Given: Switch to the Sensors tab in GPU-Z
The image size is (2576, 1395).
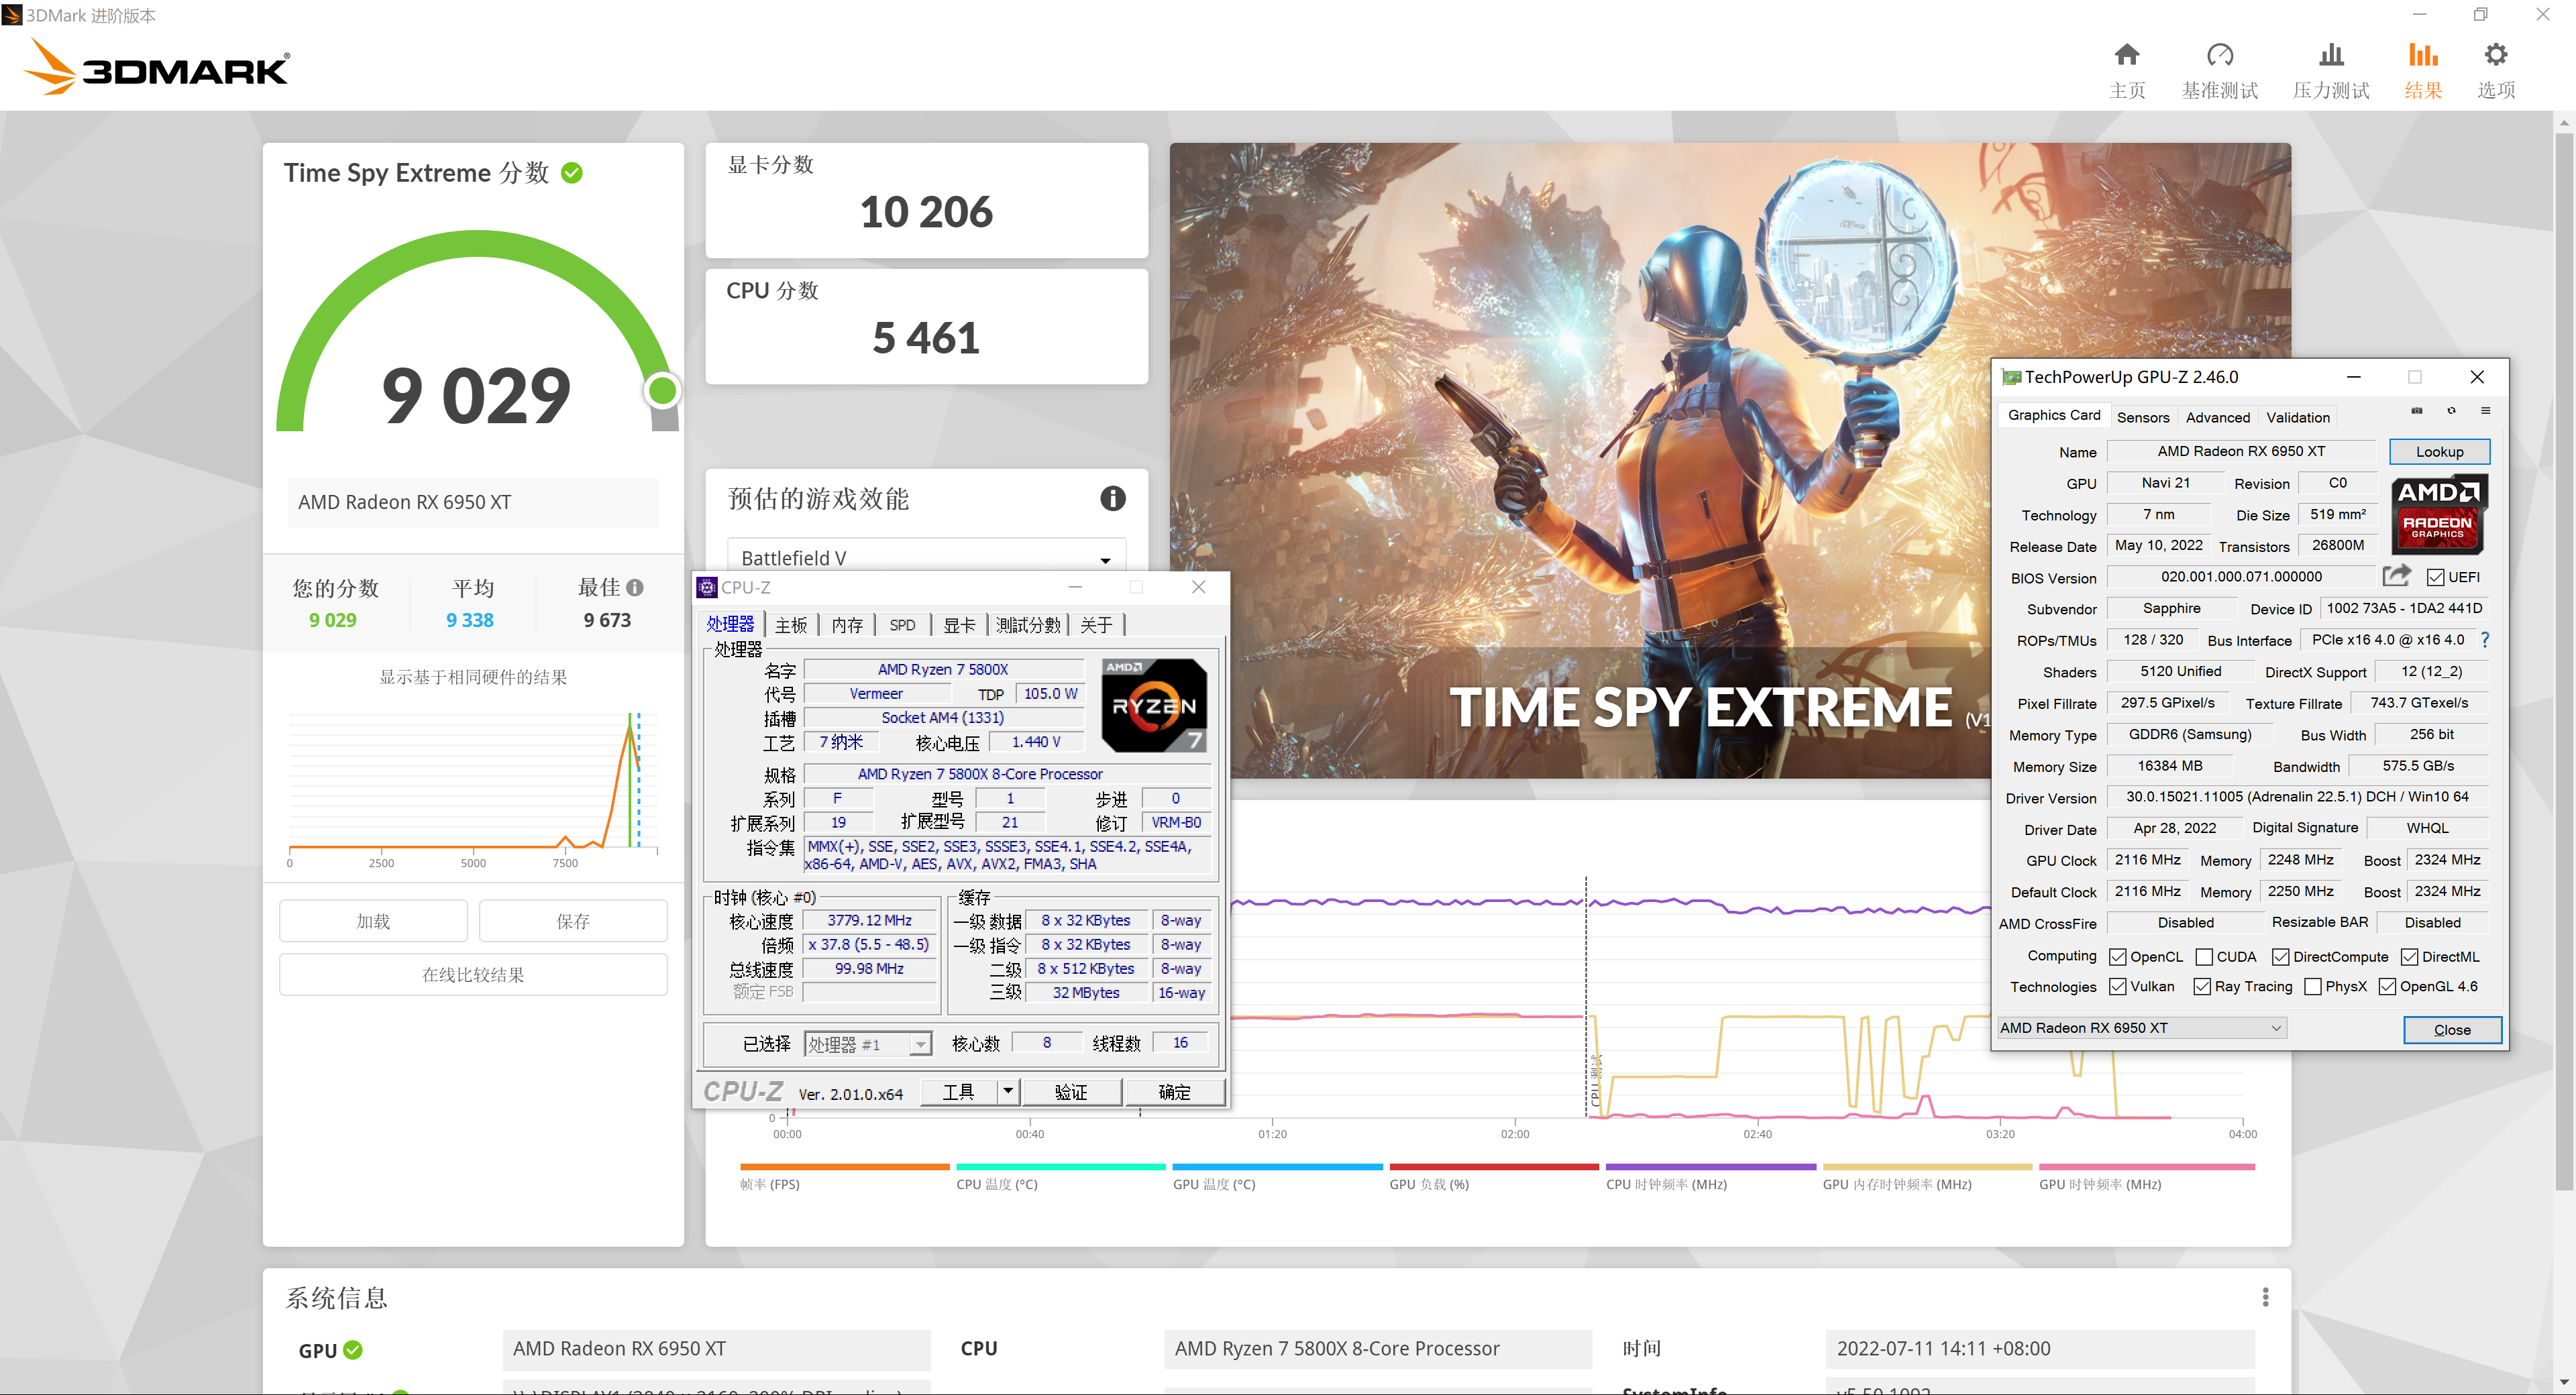Looking at the screenshot, I should (x=2142, y=417).
